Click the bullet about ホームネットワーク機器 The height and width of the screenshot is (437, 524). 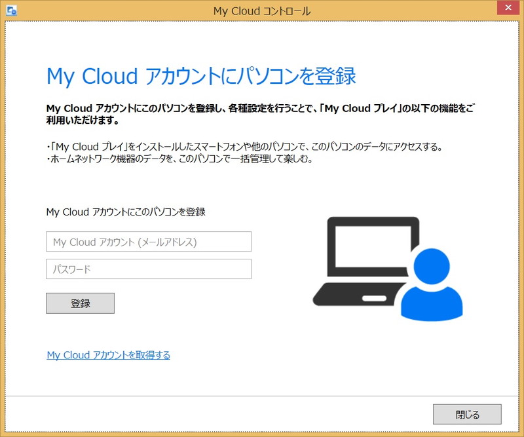178,160
